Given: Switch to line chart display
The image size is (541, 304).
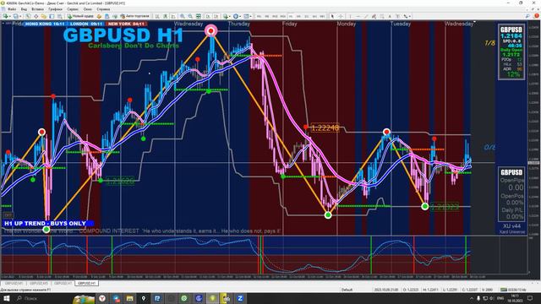Looking at the screenshot, I should point(173,16).
